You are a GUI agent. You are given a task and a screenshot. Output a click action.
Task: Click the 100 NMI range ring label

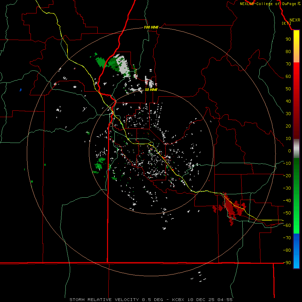tap(151, 27)
